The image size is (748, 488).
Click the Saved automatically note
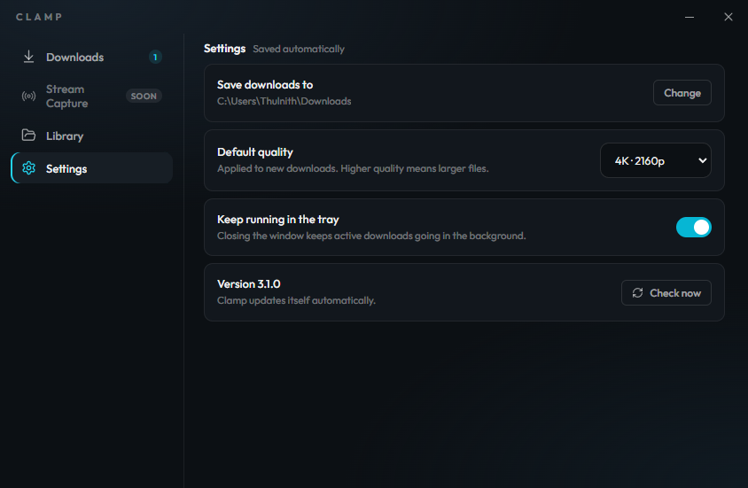299,49
